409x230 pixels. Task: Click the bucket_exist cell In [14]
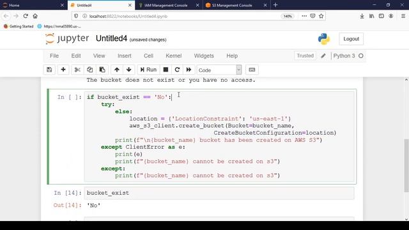click(x=219, y=193)
